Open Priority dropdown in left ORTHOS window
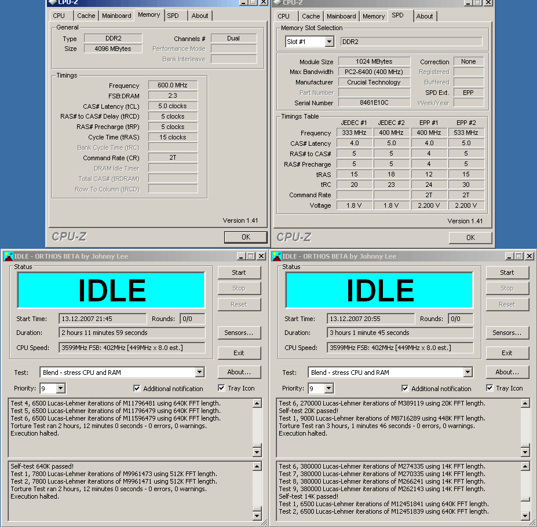 tap(61, 388)
